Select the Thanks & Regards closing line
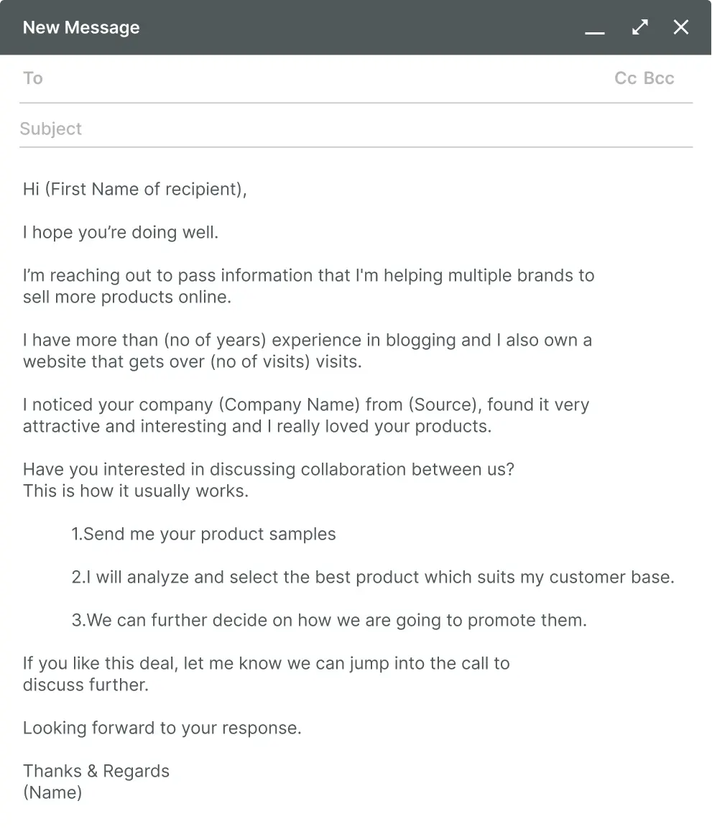The height and width of the screenshot is (829, 712). (x=96, y=771)
